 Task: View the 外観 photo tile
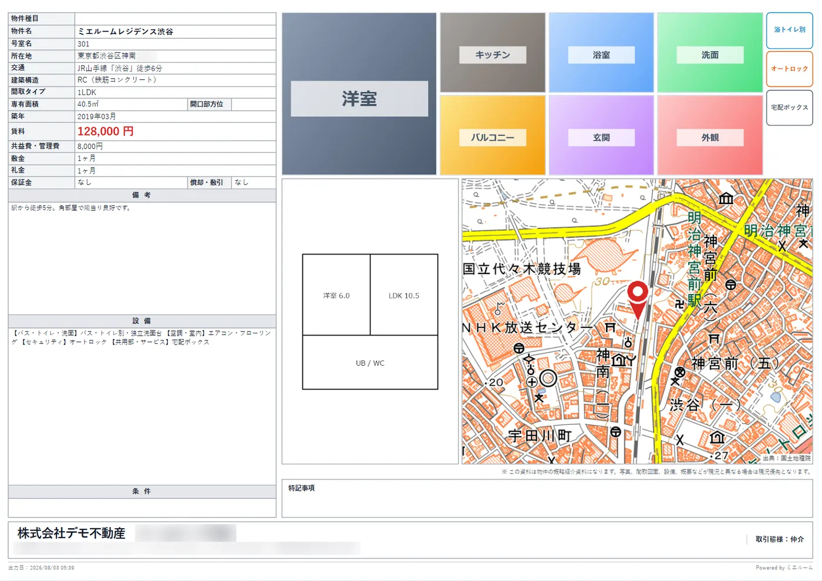tap(710, 136)
